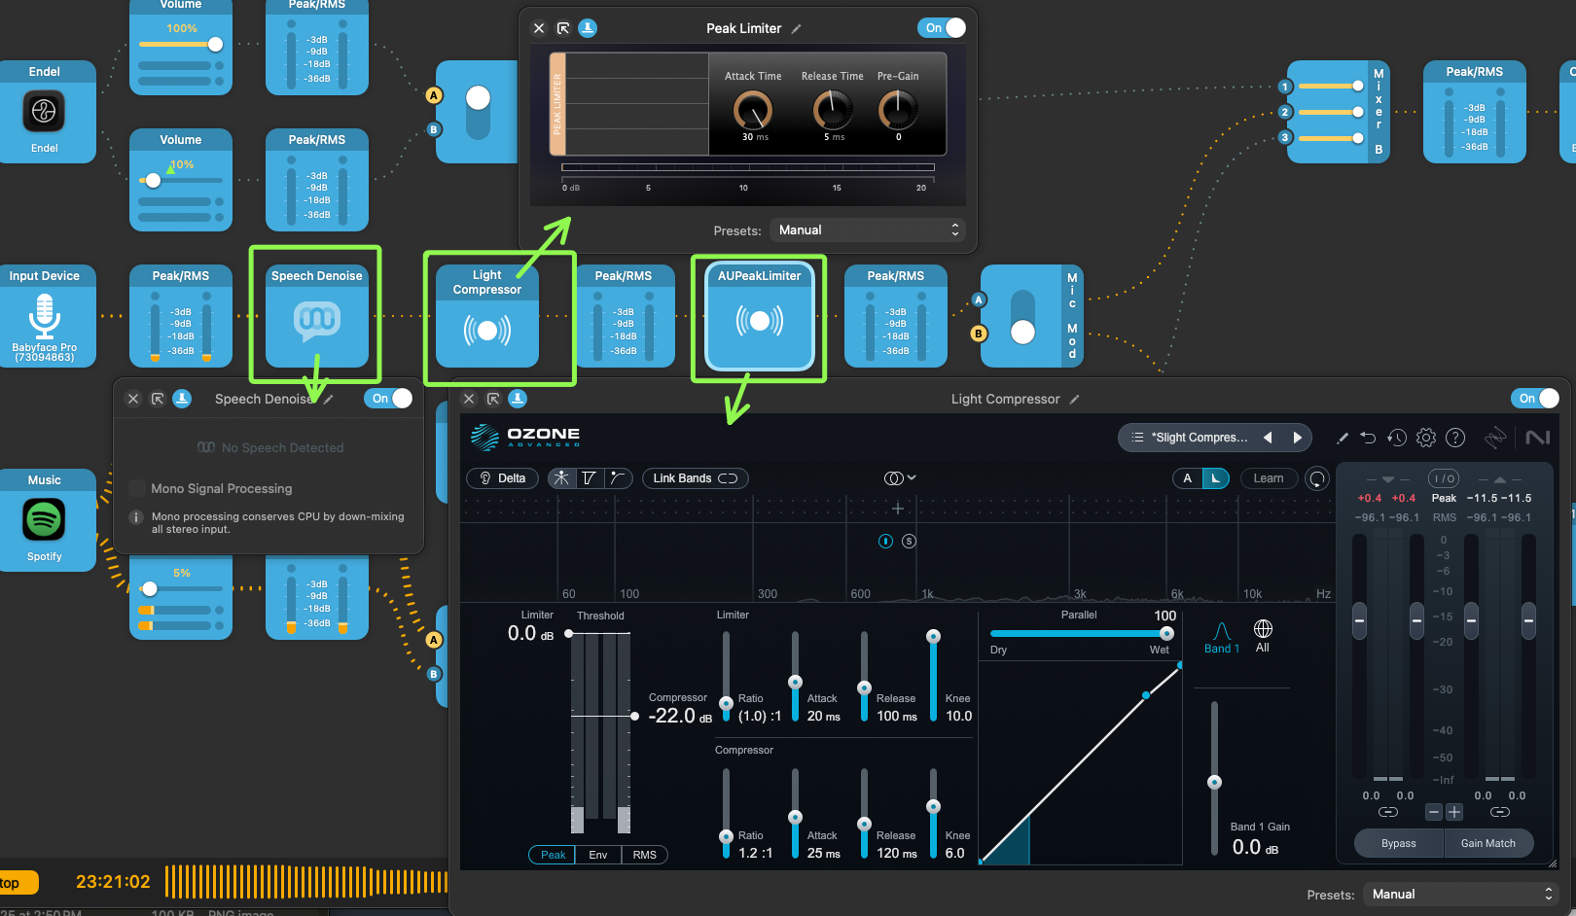Screen dimensions: 1576x916
Task: Select Env detection mode tab
Action: (598, 855)
